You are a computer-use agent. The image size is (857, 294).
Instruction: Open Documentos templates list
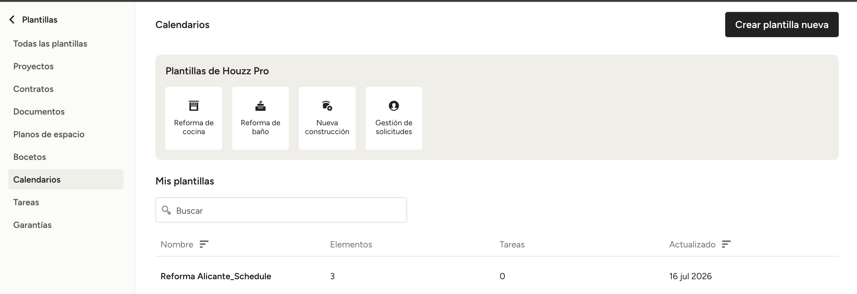39,111
